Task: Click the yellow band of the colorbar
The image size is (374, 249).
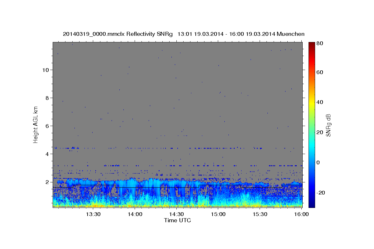Action: pos(312,103)
